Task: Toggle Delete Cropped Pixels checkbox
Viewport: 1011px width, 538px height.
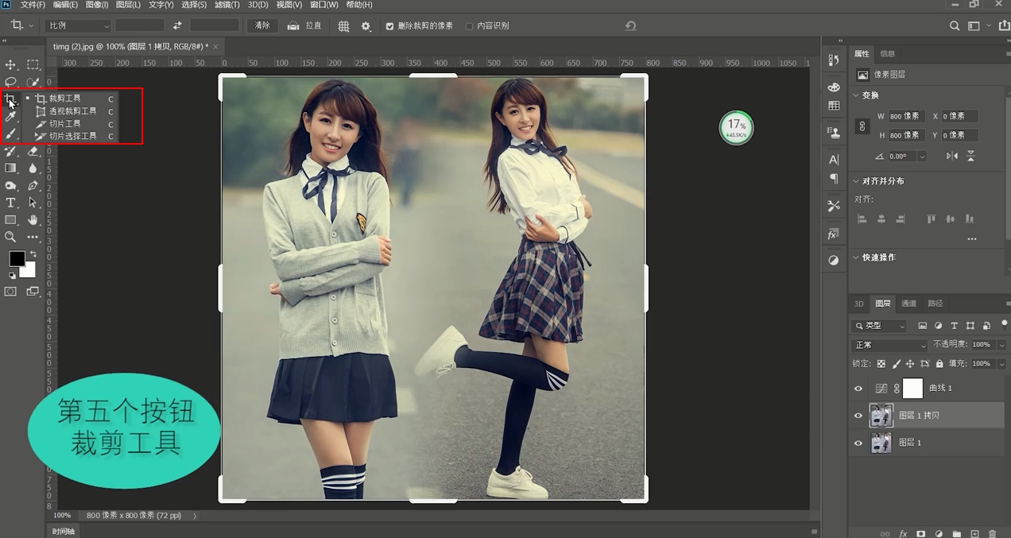Action: [x=389, y=26]
